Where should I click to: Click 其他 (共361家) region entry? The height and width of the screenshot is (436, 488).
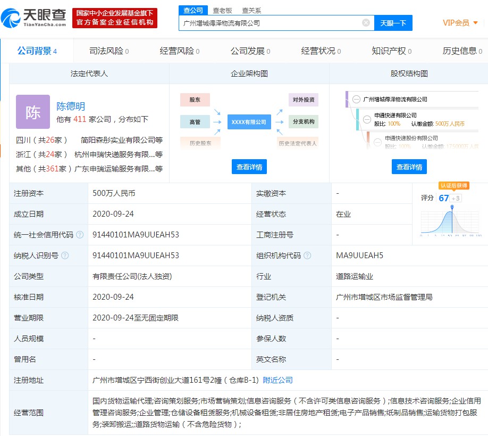coord(44,169)
